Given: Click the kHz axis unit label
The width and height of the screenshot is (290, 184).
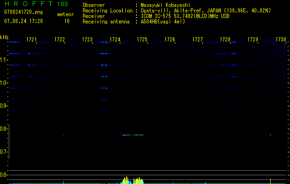Looking at the screenshot, I should click(4, 37).
